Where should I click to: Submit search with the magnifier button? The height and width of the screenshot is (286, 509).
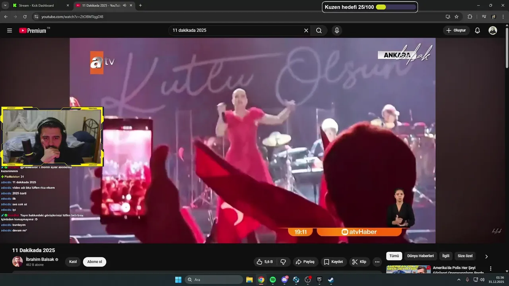(319, 31)
